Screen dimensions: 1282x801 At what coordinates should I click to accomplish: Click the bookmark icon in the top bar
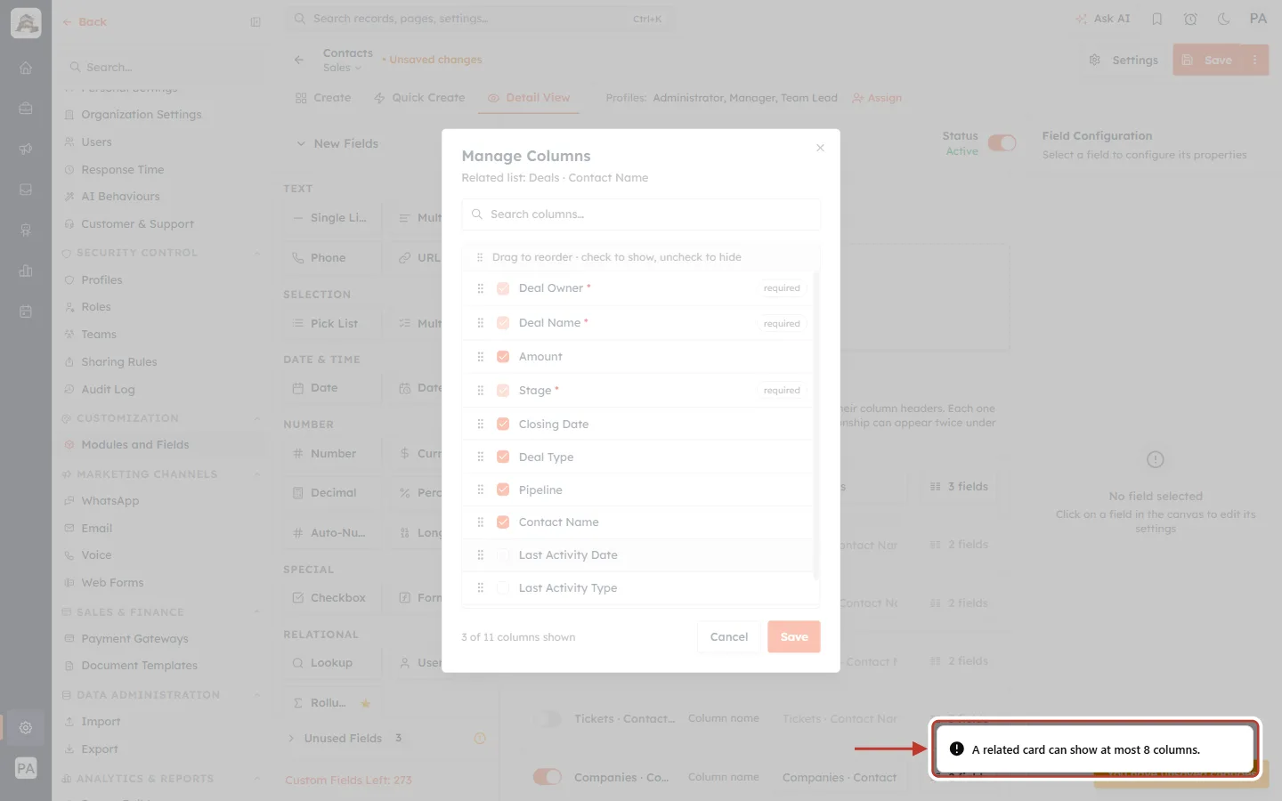[x=1156, y=19]
